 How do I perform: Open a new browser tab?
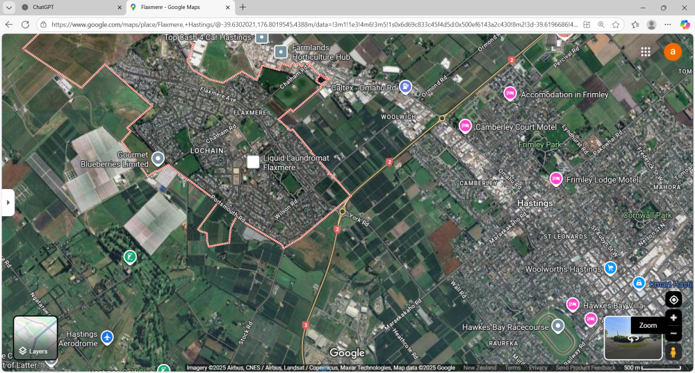click(243, 7)
